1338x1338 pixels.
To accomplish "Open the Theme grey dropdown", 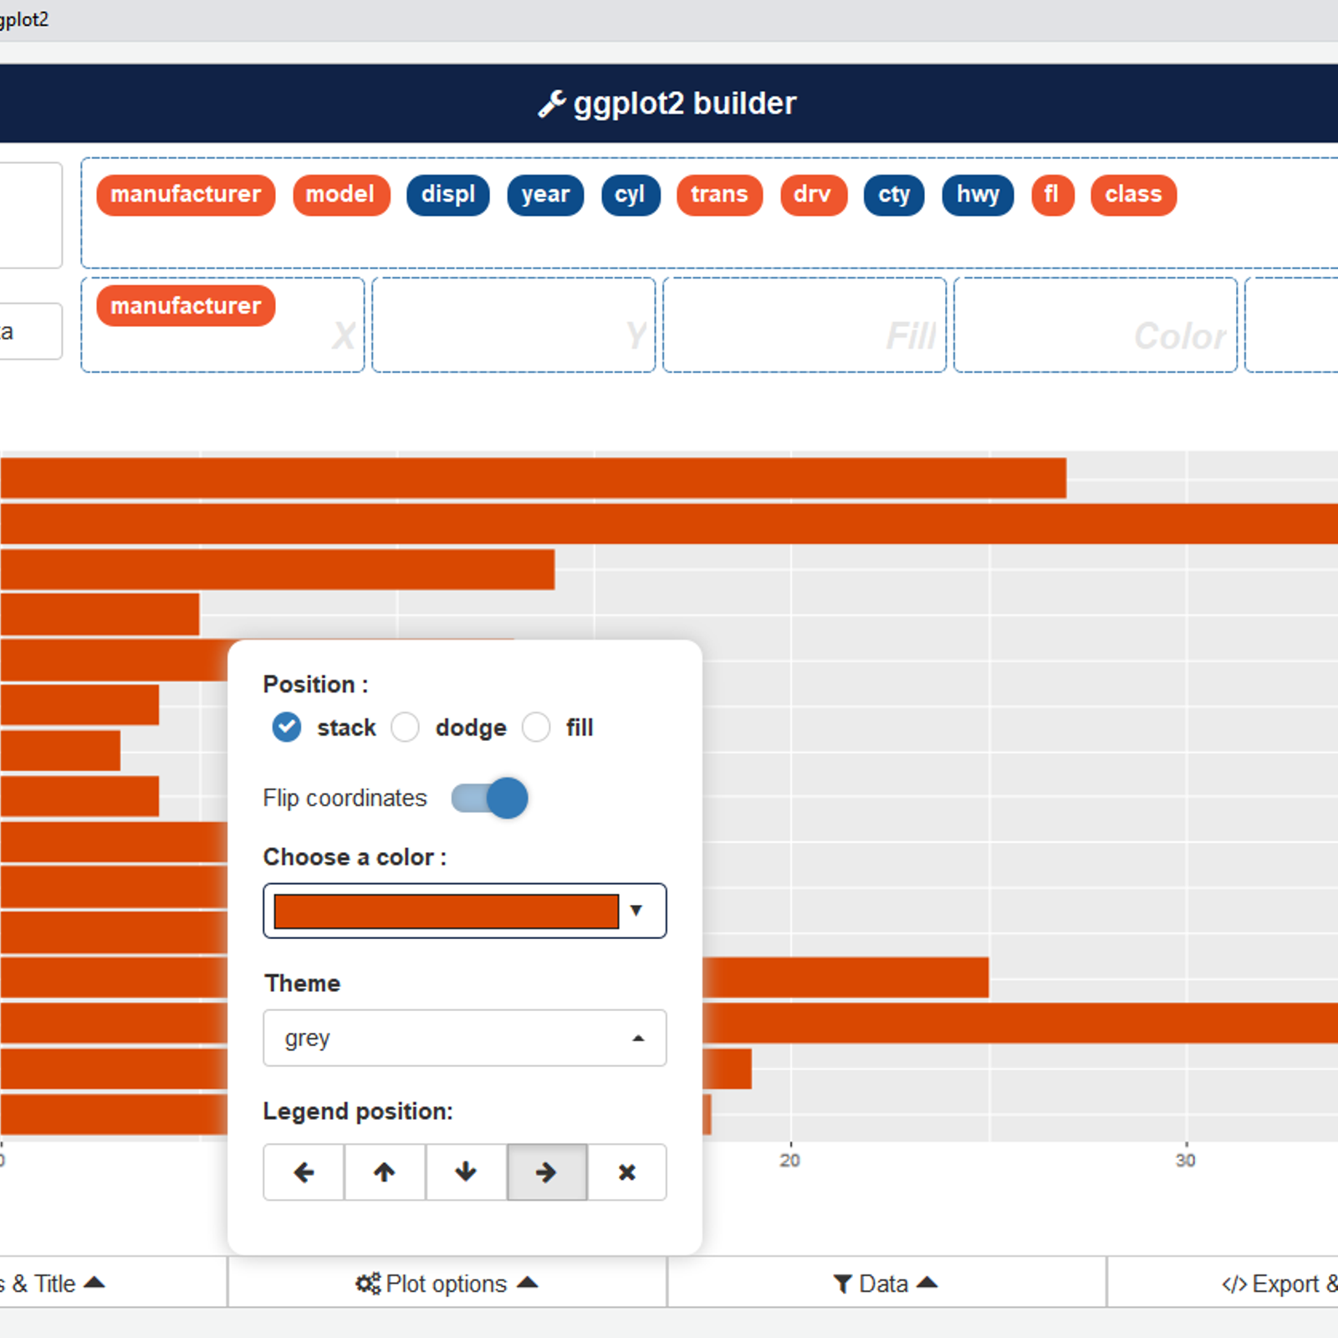I will tap(465, 1038).
